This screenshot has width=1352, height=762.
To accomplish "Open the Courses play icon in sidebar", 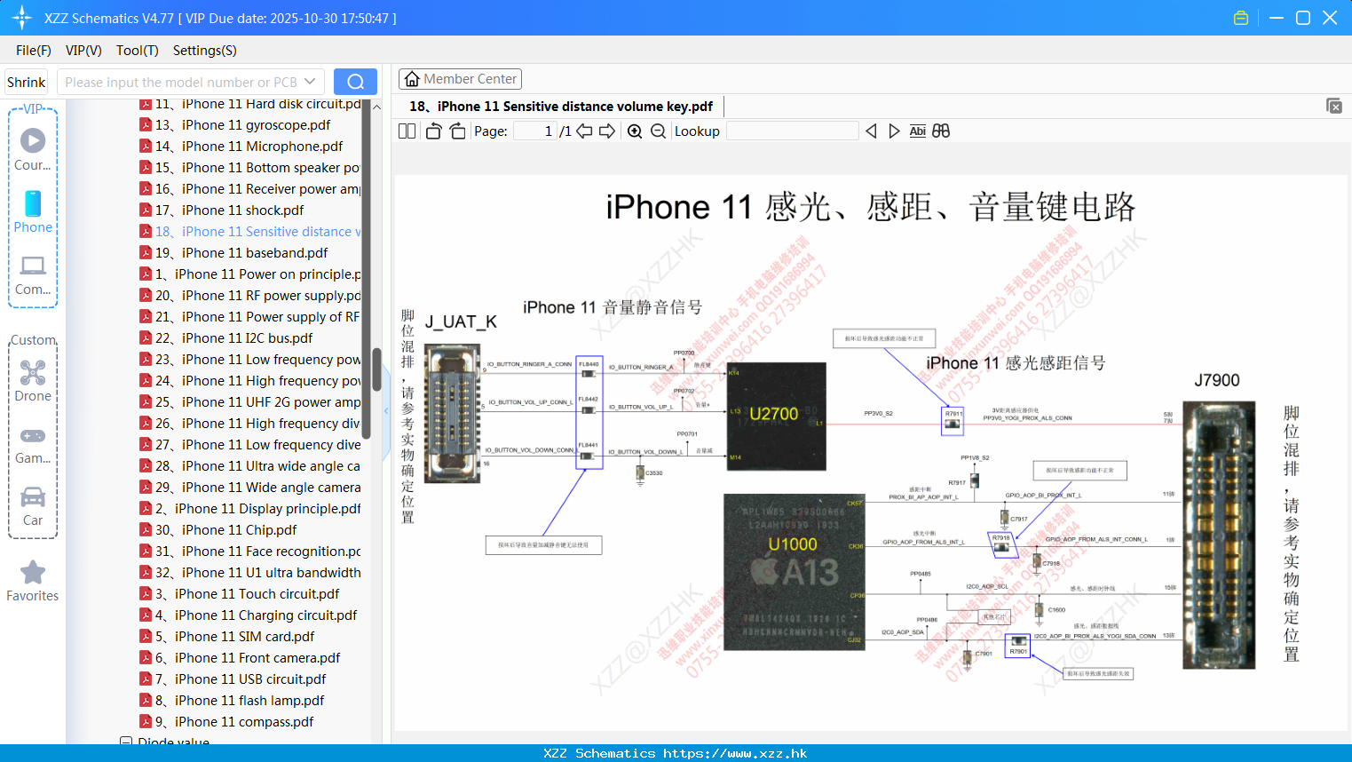I will coord(33,140).
